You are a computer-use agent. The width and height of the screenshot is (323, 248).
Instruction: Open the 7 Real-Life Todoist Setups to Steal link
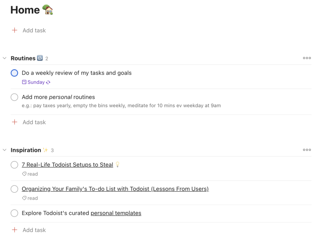pos(67,164)
